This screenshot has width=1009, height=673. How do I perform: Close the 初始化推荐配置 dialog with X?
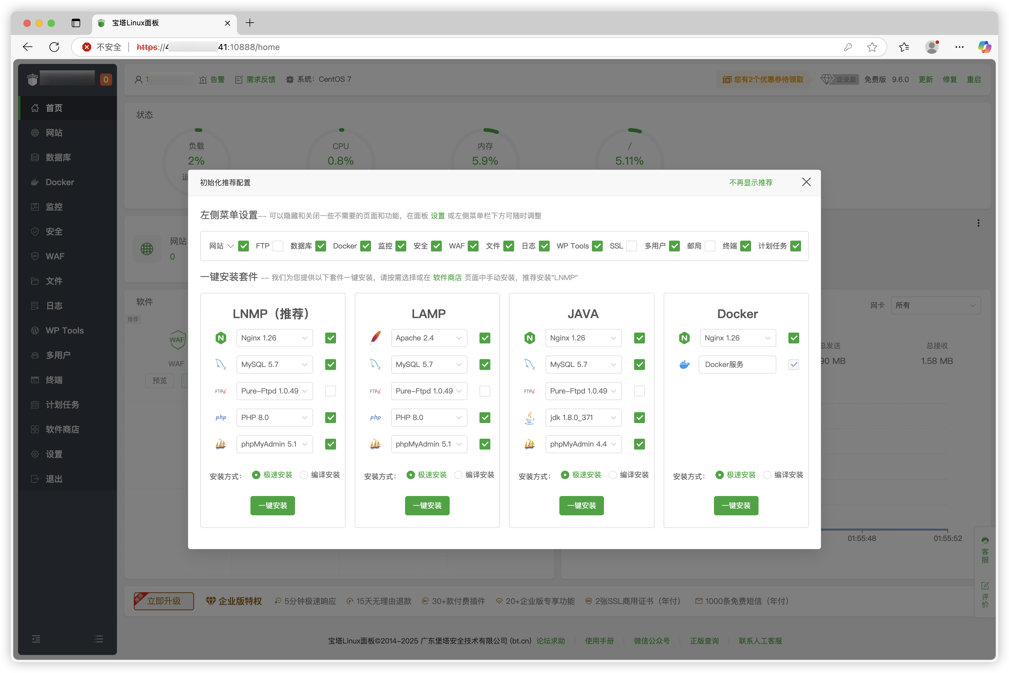click(806, 182)
